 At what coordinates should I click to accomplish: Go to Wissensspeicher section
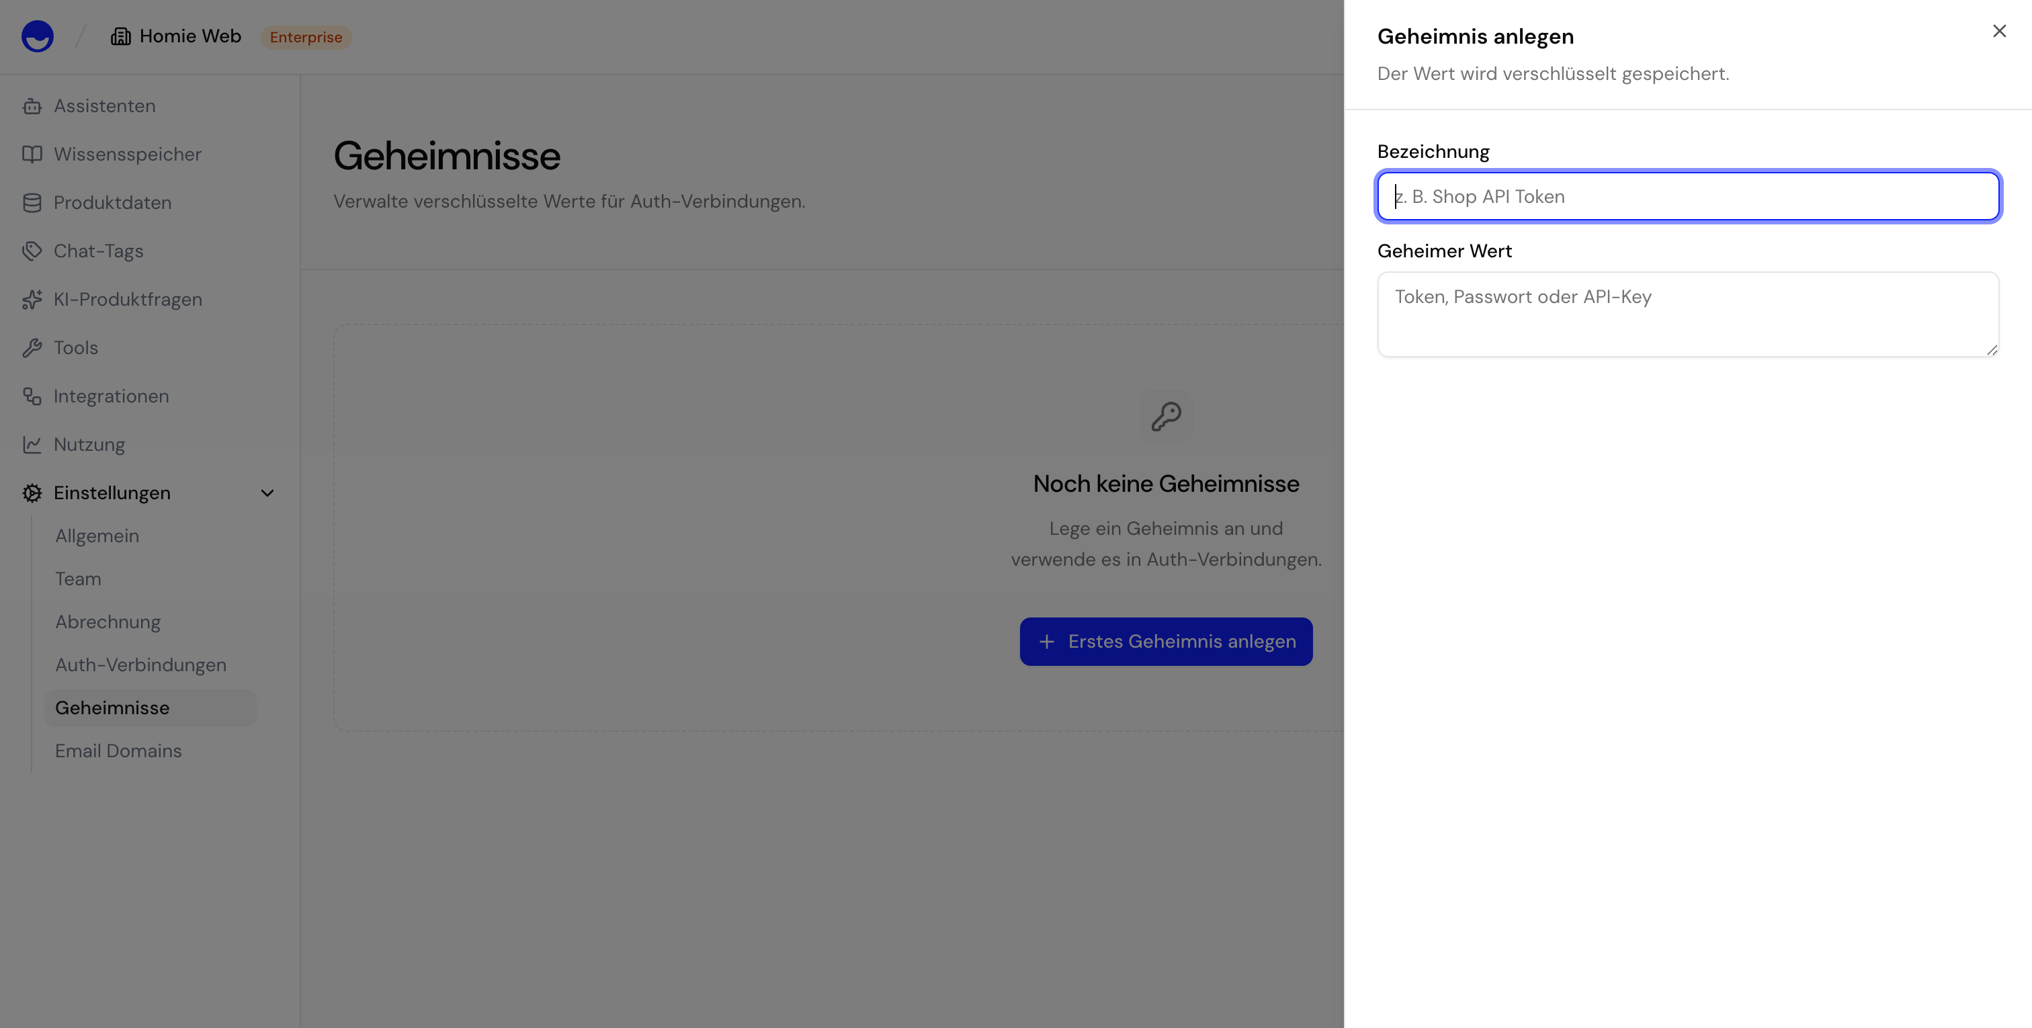click(127, 154)
